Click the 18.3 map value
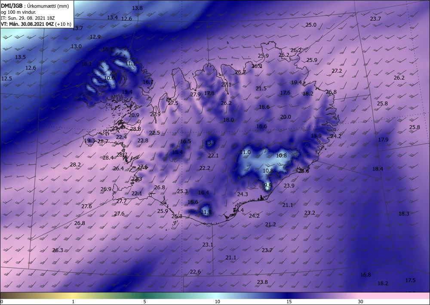Viewport: 430px width, 305px height. click(404, 213)
